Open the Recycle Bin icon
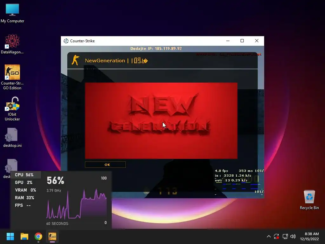Image resolution: width=325 pixels, height=244 pixels. (309, 200)
